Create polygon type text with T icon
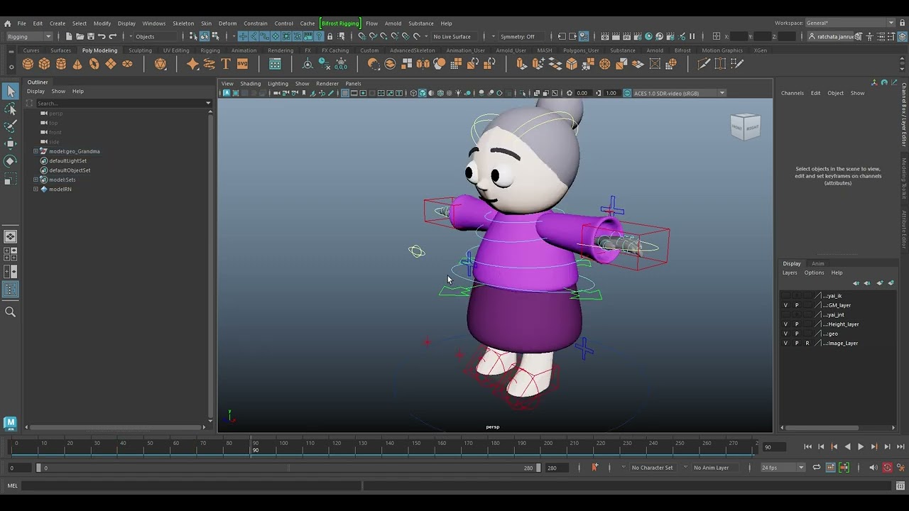 (x=226, y=64)
